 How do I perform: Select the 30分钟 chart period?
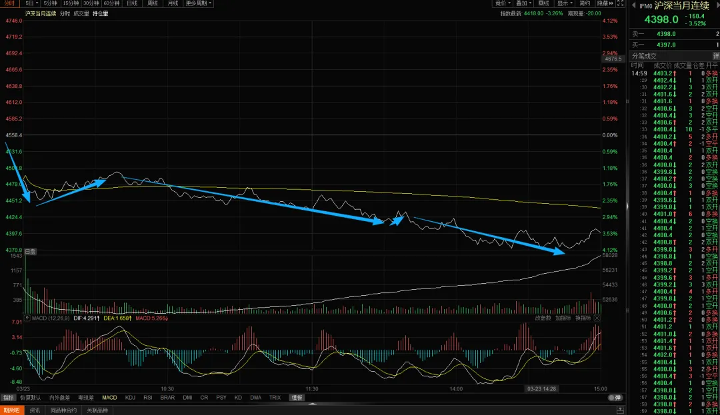[91, 3]
